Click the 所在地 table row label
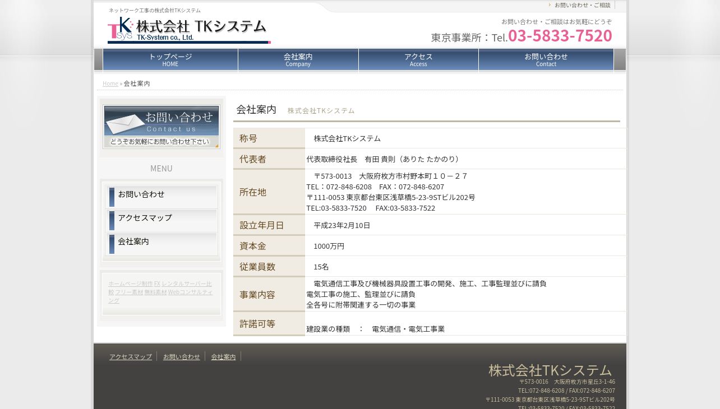Image resolution: width=720 pixels, height=409 pixels. click(x=269, y=192)
